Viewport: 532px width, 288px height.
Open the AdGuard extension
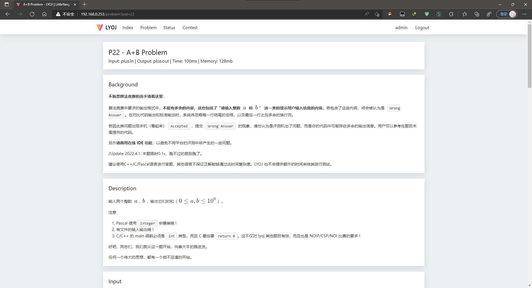pos(427,14)
